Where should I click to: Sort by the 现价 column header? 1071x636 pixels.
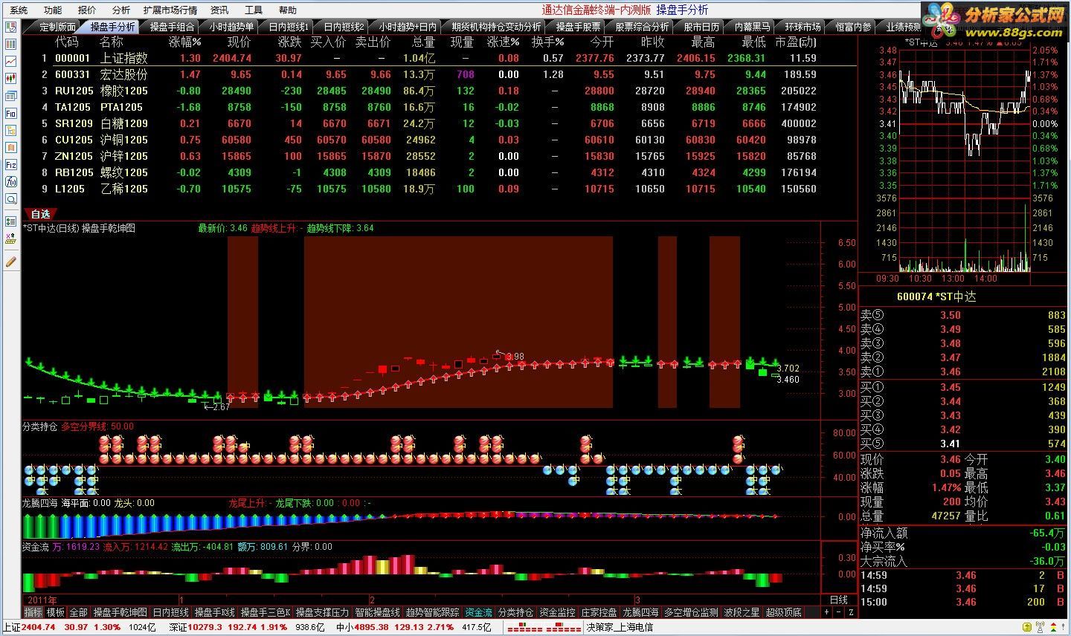239,42
